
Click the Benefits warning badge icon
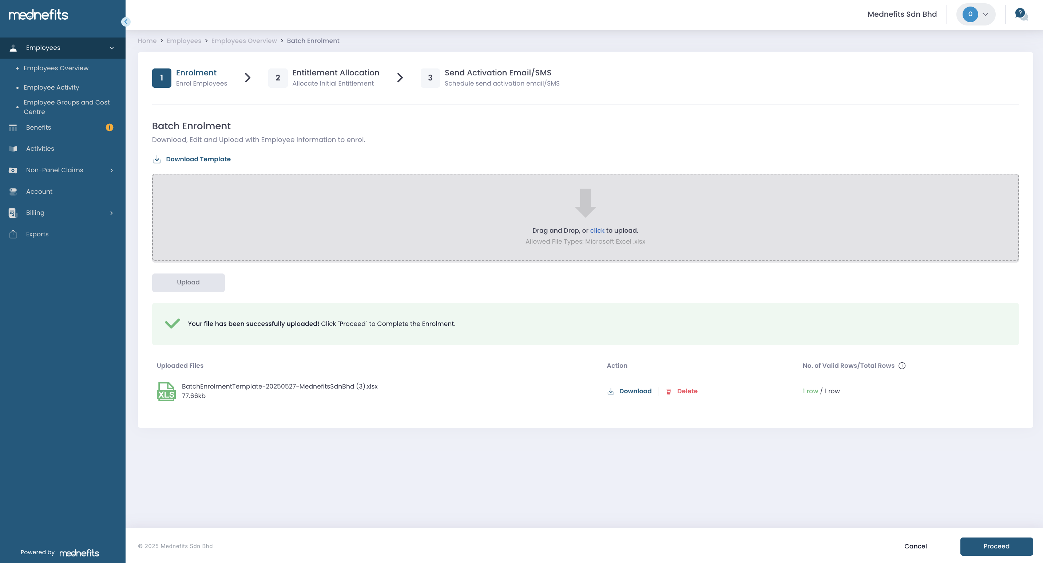pos(109,127)
